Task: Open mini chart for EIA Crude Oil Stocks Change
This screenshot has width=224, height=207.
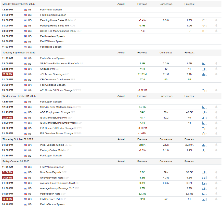Action: pyautogui.click(x=204, y=128)
